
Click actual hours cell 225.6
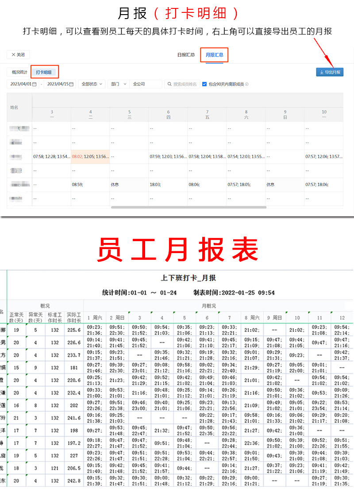click(74, 330)
